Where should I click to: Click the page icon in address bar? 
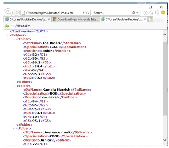[23, 13]
